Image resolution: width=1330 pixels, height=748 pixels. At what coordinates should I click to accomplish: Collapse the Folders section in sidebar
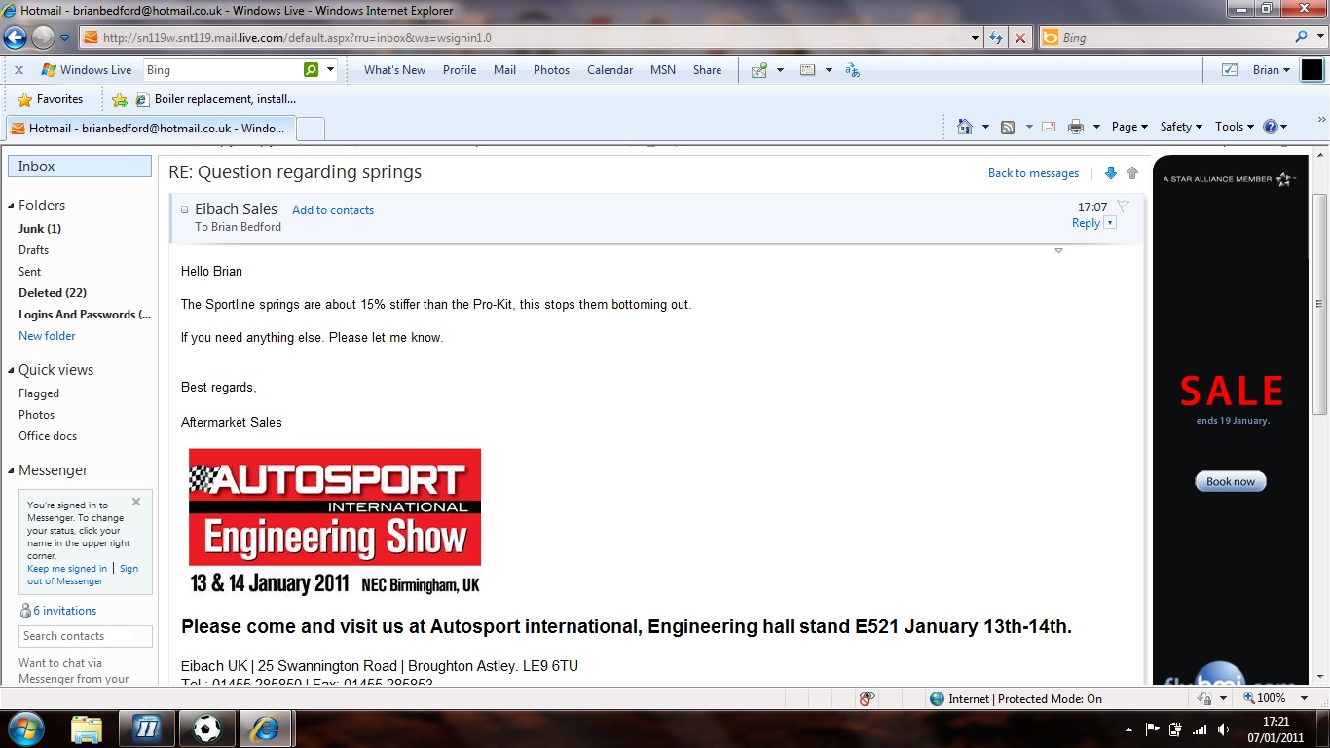11,206
